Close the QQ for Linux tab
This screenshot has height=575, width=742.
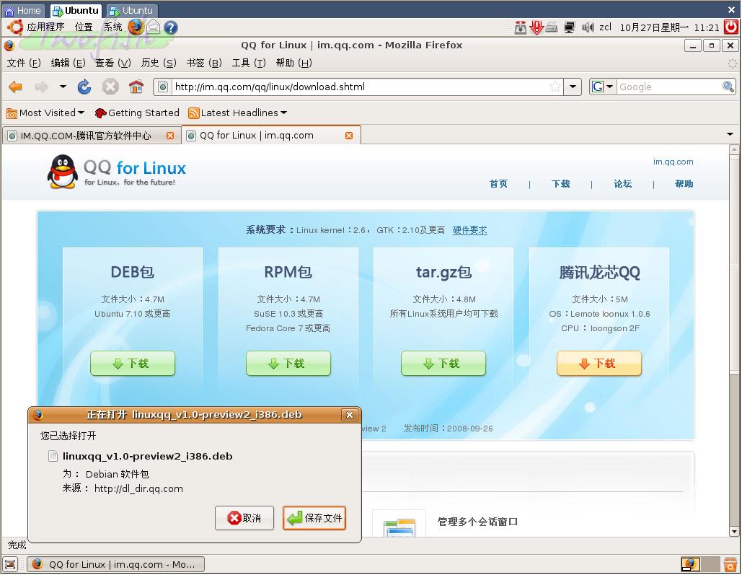click(x=349, y=136)
